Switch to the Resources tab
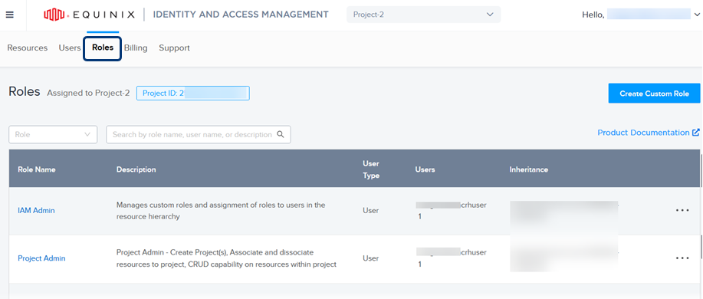Image resolution: width=703 pixels, height=299 pixels. pyautogui.click(x=28, y=48)
